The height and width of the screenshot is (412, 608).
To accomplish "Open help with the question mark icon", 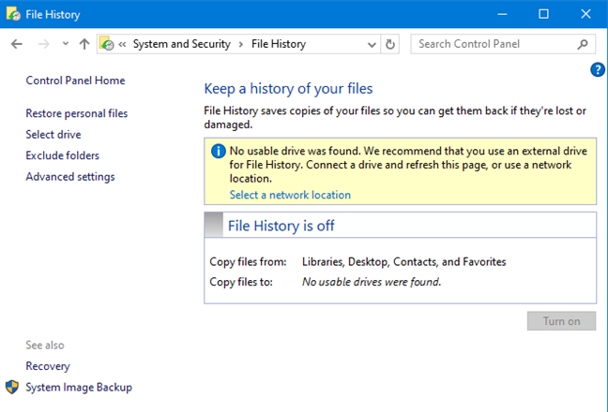I will tap(597, 70).
